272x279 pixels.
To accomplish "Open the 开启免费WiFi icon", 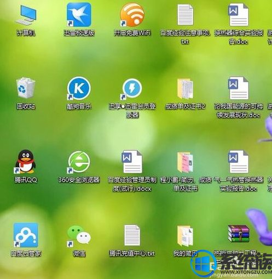I will [132, 15].
